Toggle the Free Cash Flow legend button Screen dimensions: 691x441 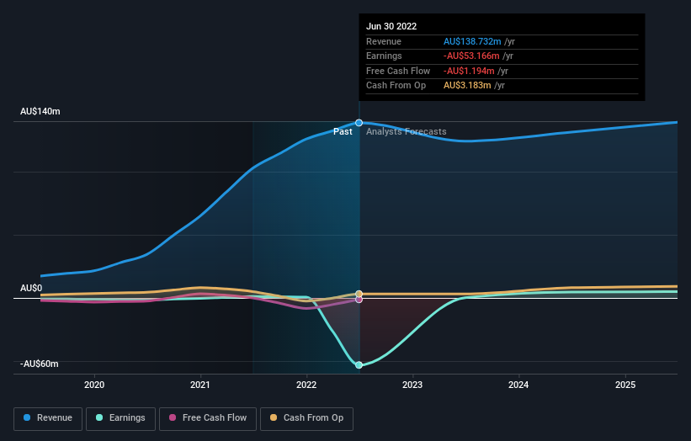point(208,418)
